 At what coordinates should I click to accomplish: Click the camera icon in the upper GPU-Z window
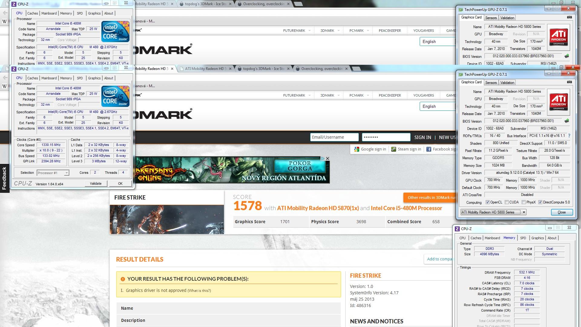569,17
